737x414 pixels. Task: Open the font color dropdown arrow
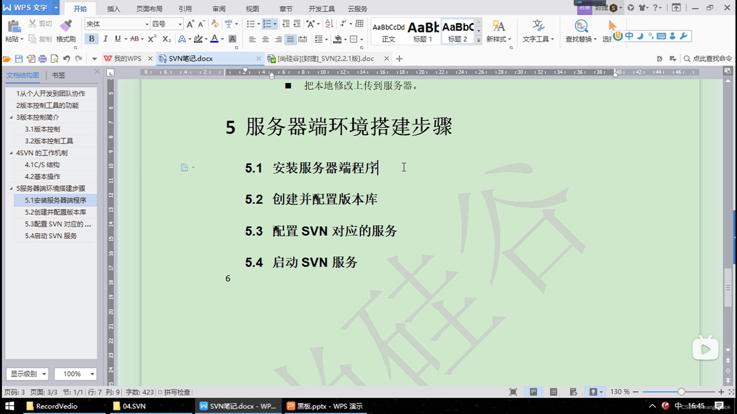(x=221, y=38)
